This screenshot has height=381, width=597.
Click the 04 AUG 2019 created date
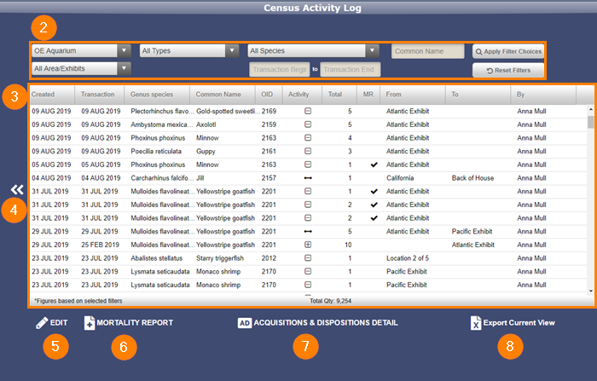click(51, 178)
